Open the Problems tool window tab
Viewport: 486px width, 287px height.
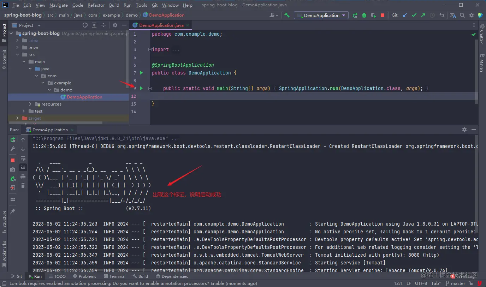[x=84, y=276]
